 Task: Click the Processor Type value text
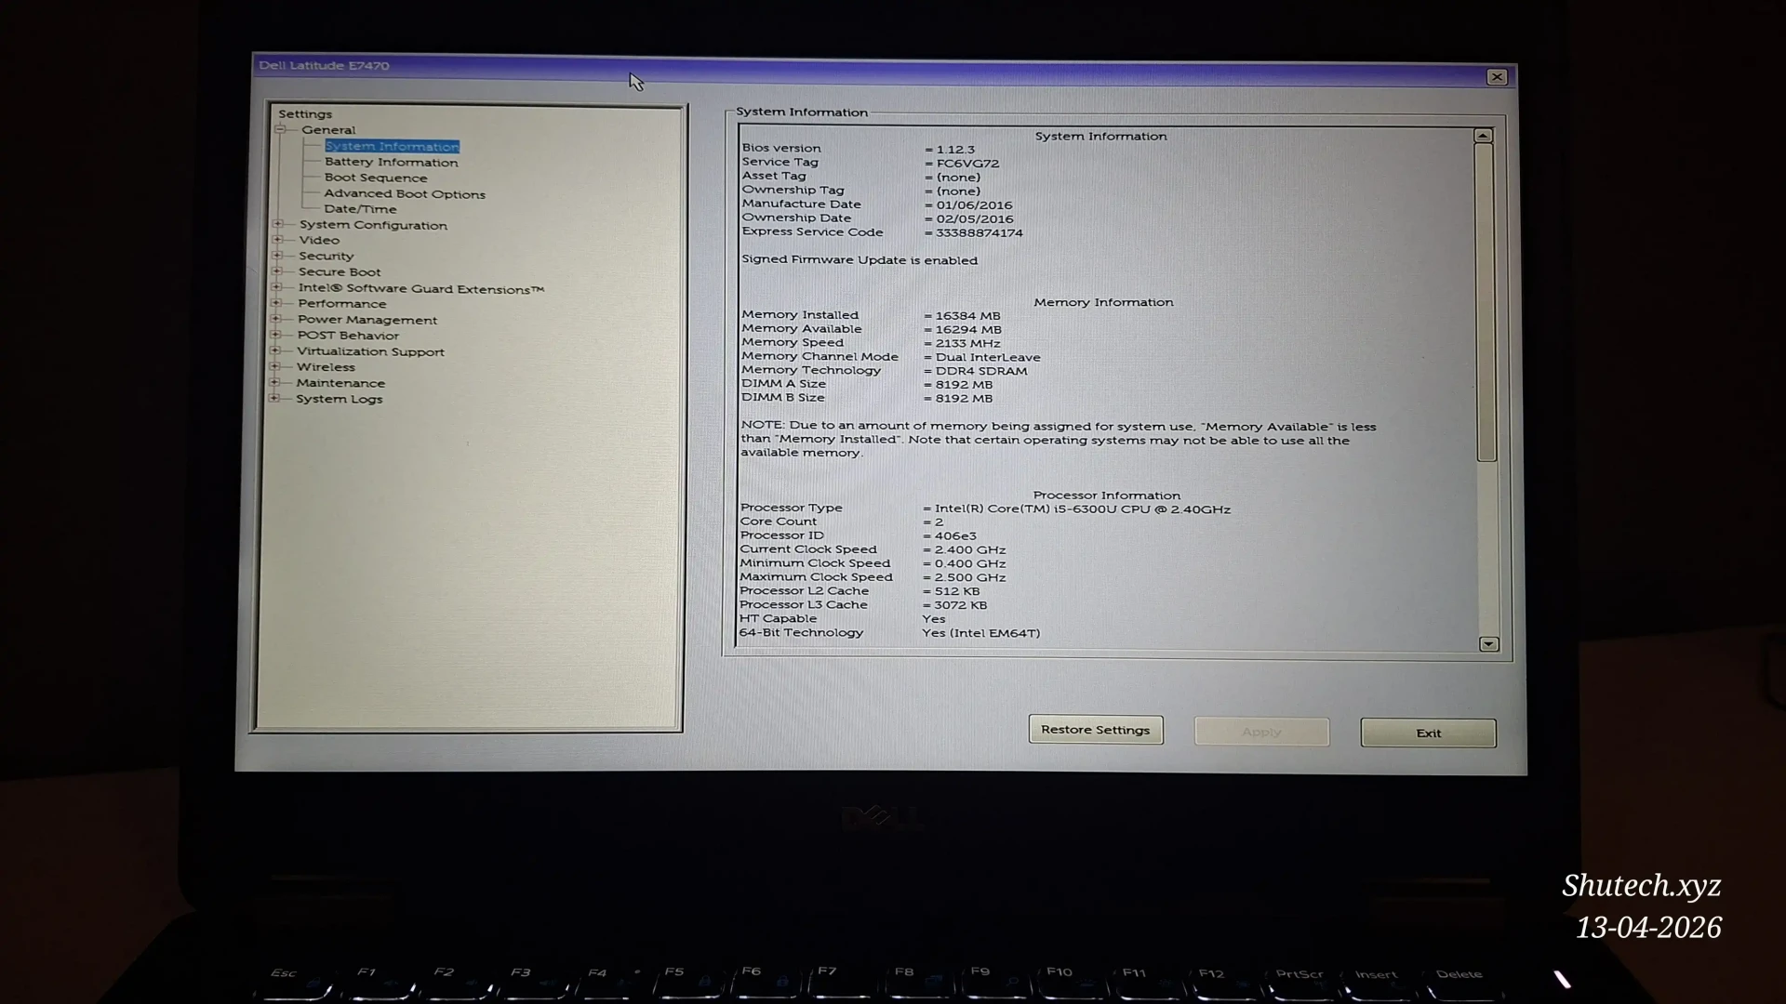[x=1083, y=509]
